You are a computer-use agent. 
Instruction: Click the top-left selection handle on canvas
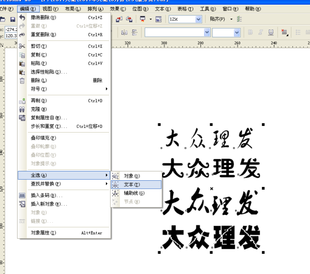[x=159, y=124]
